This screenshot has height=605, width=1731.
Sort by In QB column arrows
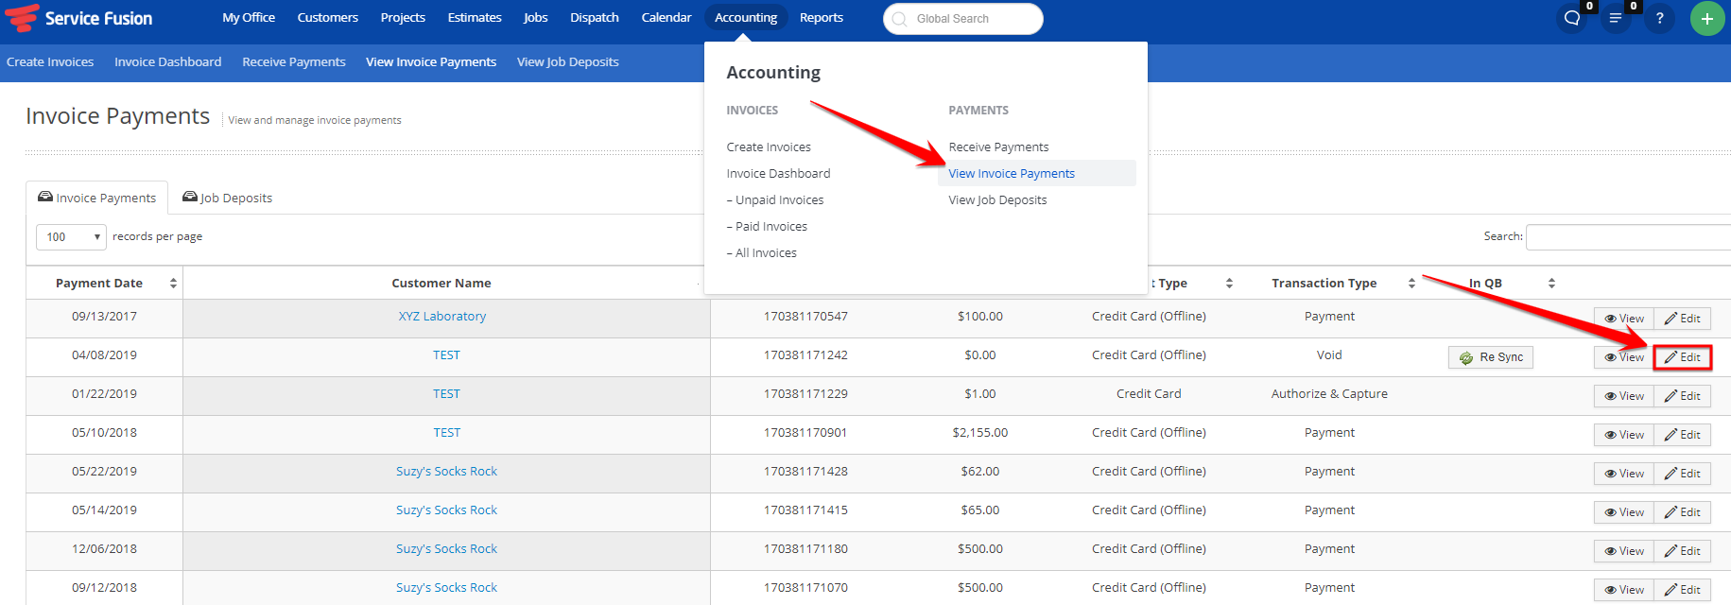1551,283
